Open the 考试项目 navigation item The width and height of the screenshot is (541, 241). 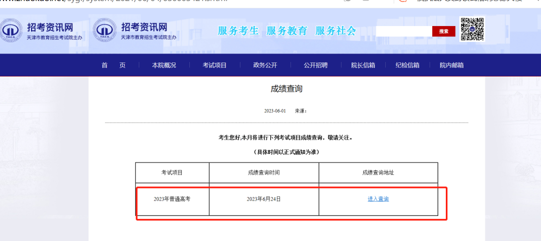coord(214,65)
